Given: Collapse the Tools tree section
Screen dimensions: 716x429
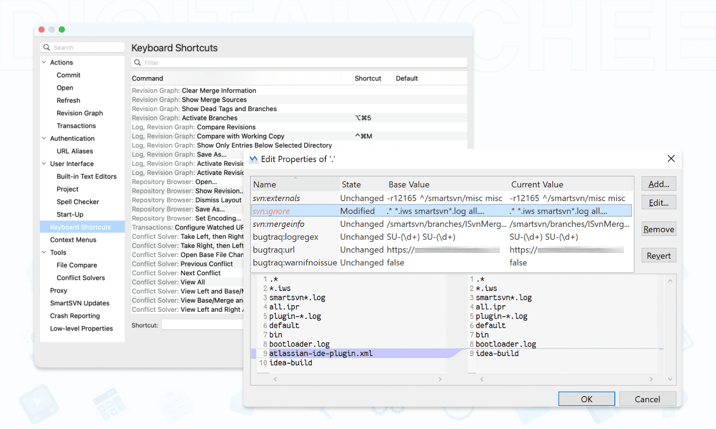Looking at the screenshot, I should point(44,252).
